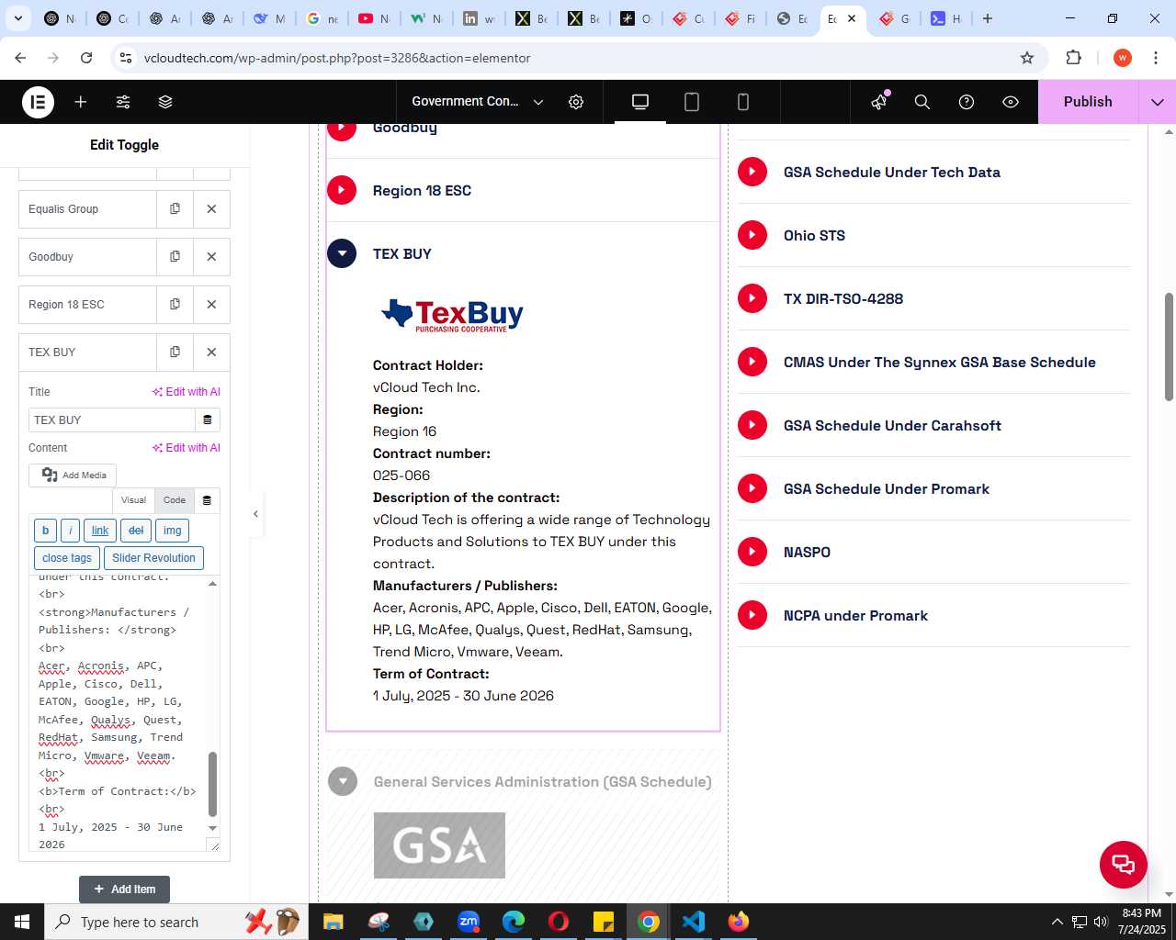Duplicate the Region 18 ESC item
Image resolution: width=1176 pixels, height=940 pixels.
tap(175, 305)
